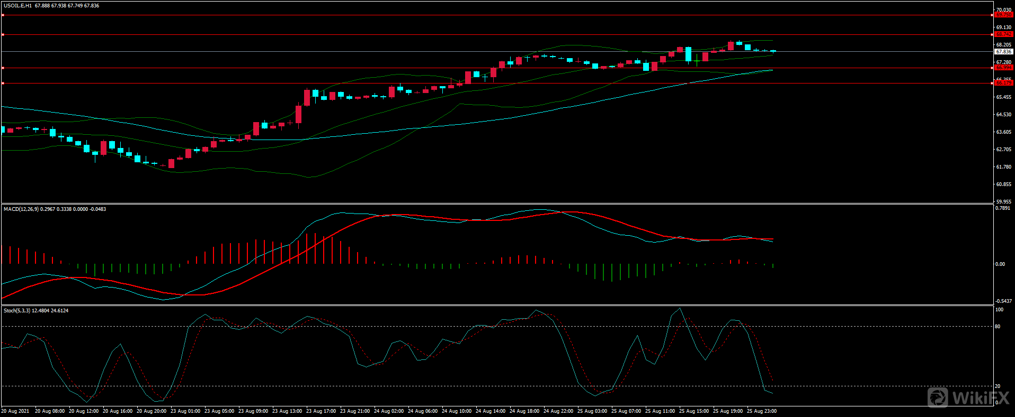Viewport: 1015px width, 417px height.
Task: Click the WikiFX watermark logo
Action: tap(968, 397)
